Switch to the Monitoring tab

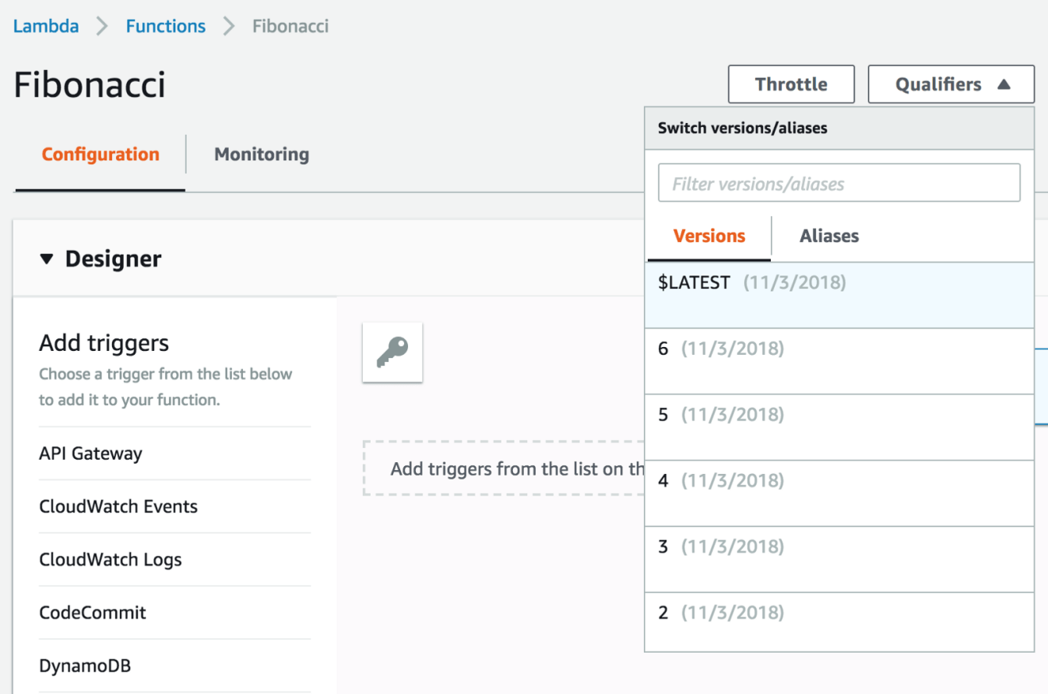[261, 154]
